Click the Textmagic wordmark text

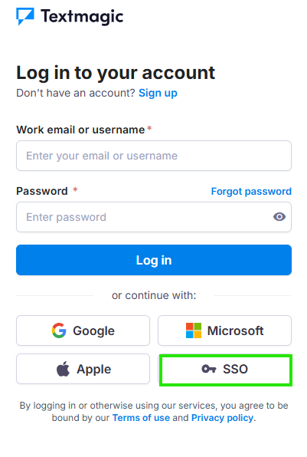(82, 17)
